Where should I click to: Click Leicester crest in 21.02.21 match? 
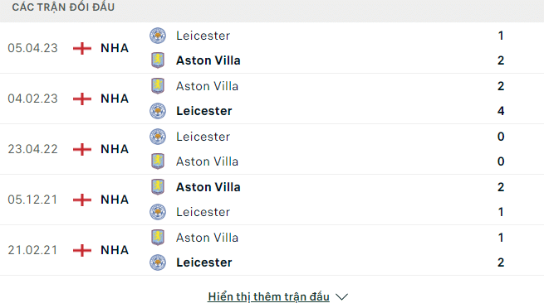[x=158, y=262]
